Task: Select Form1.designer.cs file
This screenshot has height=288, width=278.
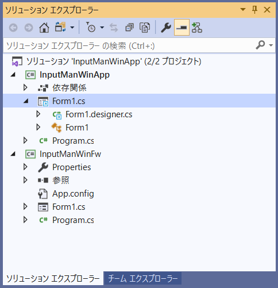Action: click(99, 114)
